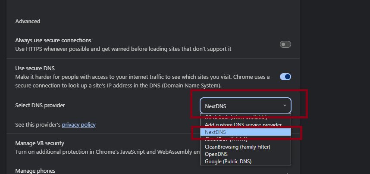Click the Select DNS provider label
The image size is (370, 174).
coord(40,106)
